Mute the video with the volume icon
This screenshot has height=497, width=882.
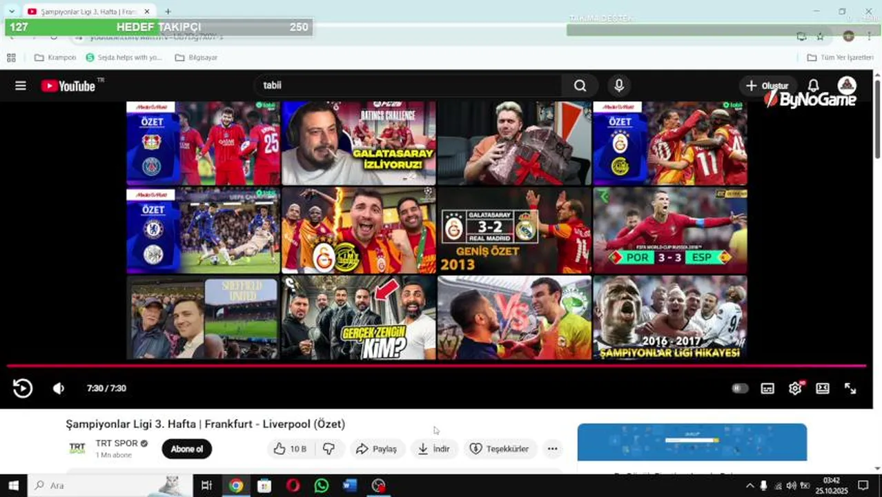tap(59, 389)
